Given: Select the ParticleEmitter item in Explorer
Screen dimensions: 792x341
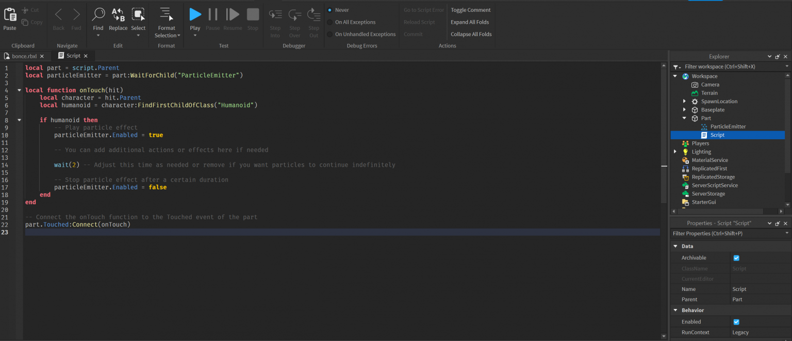Looking at the screenshot, I should coord(728,126).
